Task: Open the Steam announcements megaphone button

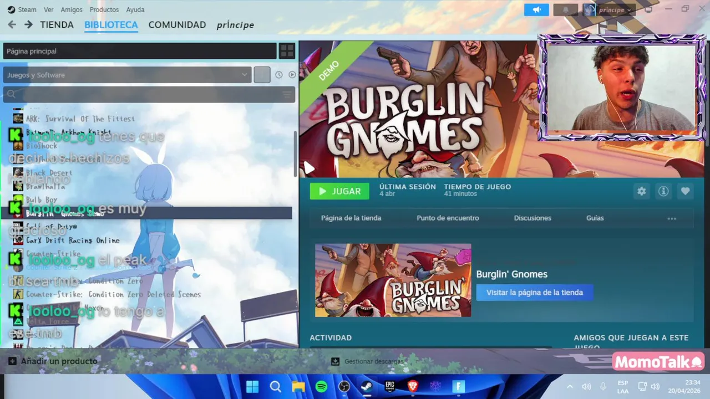Action: click(536, 10)
